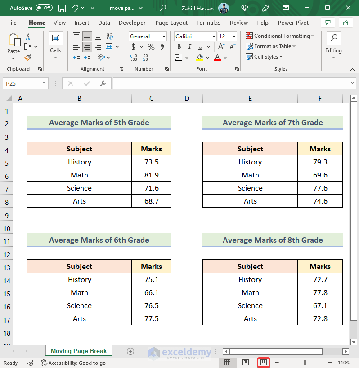Click the zoom slider handle
This screenshot has height=368, width=359.
click(x=305, y=363)
